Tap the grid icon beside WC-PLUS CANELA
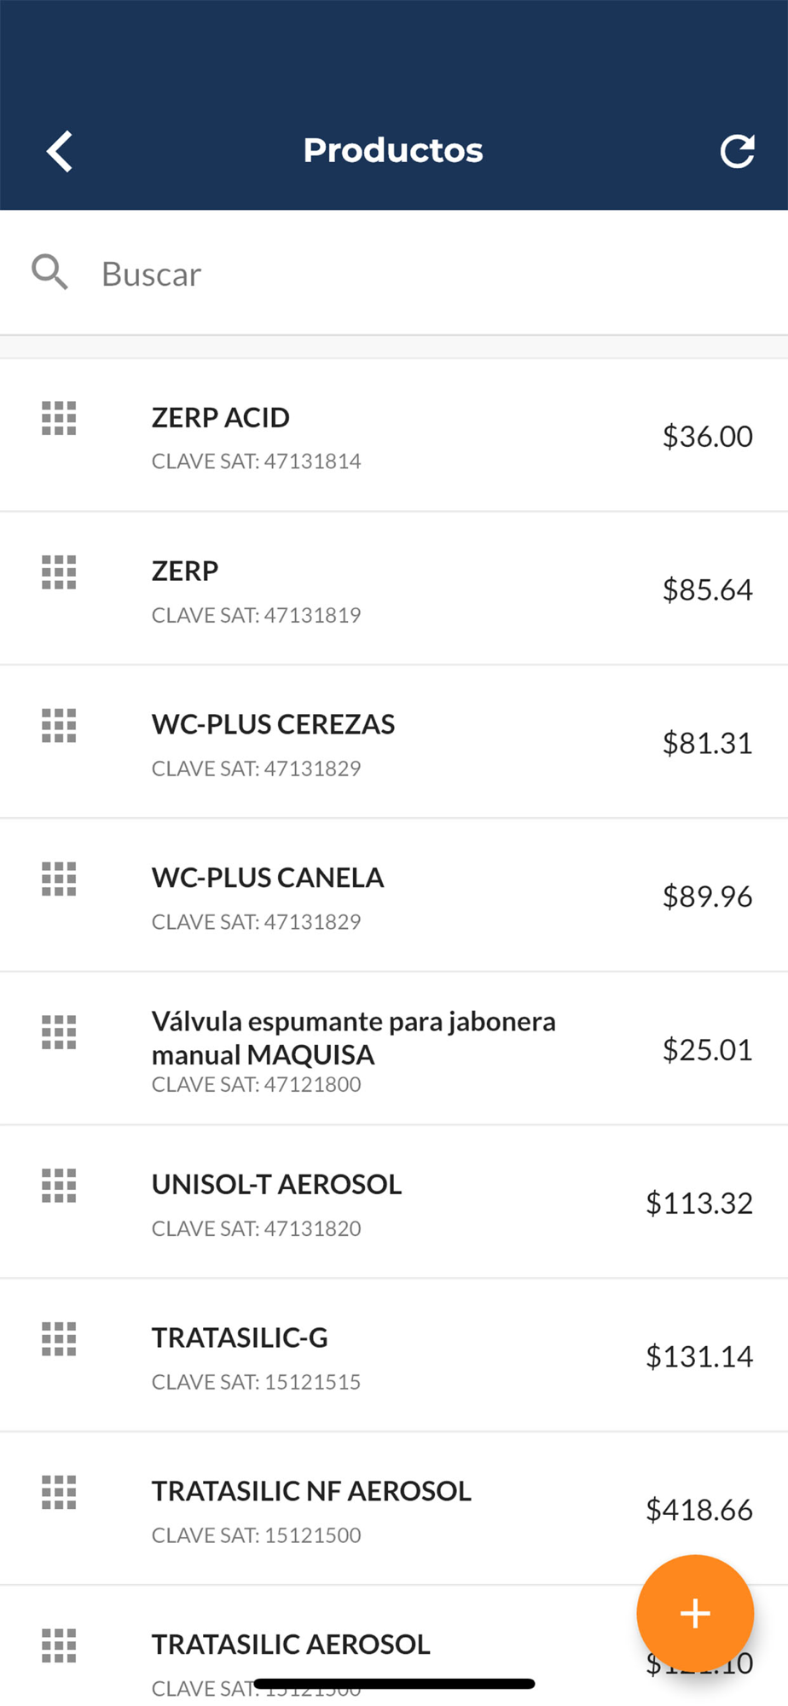The width and height of the screenshot is (788, 1706). pyautogui.click(x=59, y=879)
